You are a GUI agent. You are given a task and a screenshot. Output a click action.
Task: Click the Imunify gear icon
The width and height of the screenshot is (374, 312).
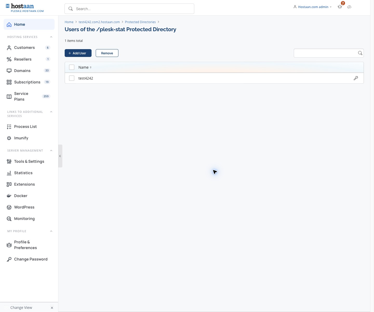click(9, 138)
